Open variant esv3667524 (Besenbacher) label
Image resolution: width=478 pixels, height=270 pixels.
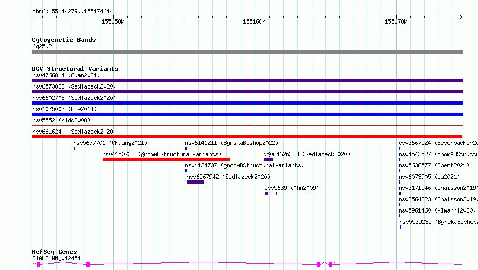click(x=438, y=143)
